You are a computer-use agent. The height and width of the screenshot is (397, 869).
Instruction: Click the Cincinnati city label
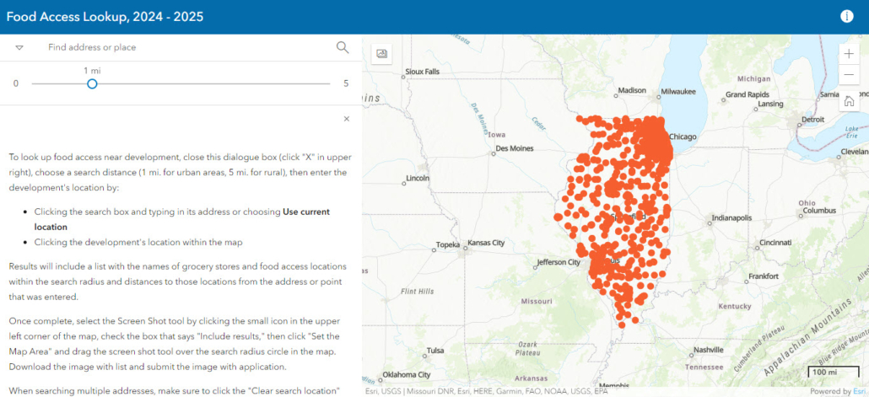coord(775,243)
